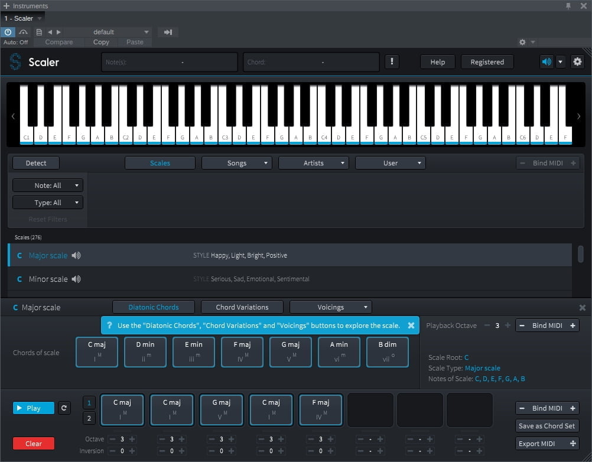Image resolution: width=592 pixels, height=462 pixels.
Task: Click the Major scale type link
Action: (x=483, y=368)
